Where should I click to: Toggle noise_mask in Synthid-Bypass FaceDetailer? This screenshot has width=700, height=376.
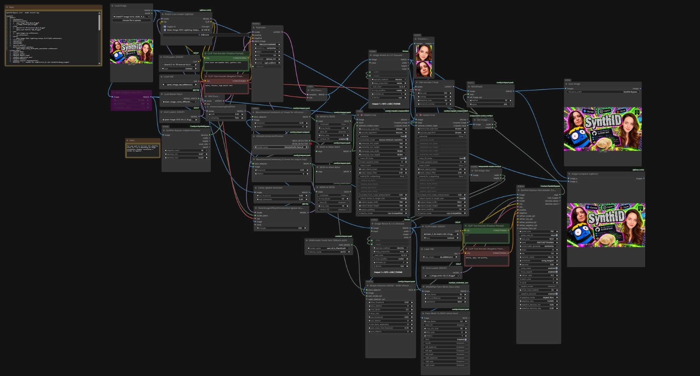point(538,268)
